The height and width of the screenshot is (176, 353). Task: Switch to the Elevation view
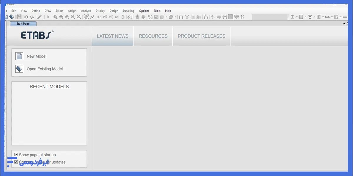click(x=111, y=17)
